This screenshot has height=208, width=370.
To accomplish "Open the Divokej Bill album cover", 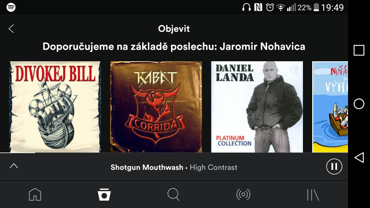I will (55, 107).
